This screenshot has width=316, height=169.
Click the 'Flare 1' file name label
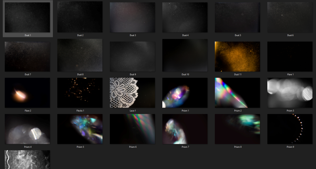290,74
